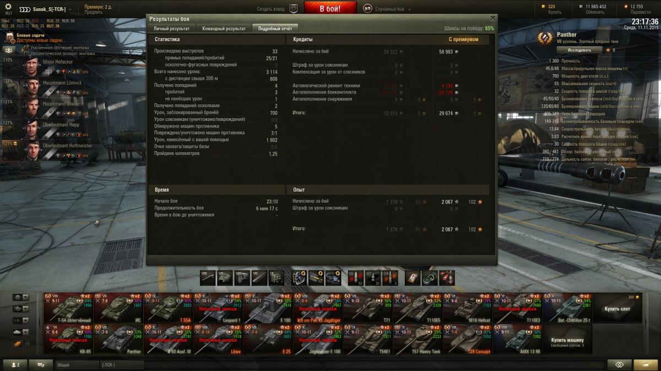Select the T57 Heavy Tank
661x371 pixels.
coord(418,339)
